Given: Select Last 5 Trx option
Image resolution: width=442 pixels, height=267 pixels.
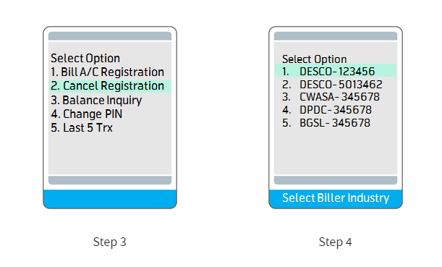Looking at the screenshot, I should point(82,128).
